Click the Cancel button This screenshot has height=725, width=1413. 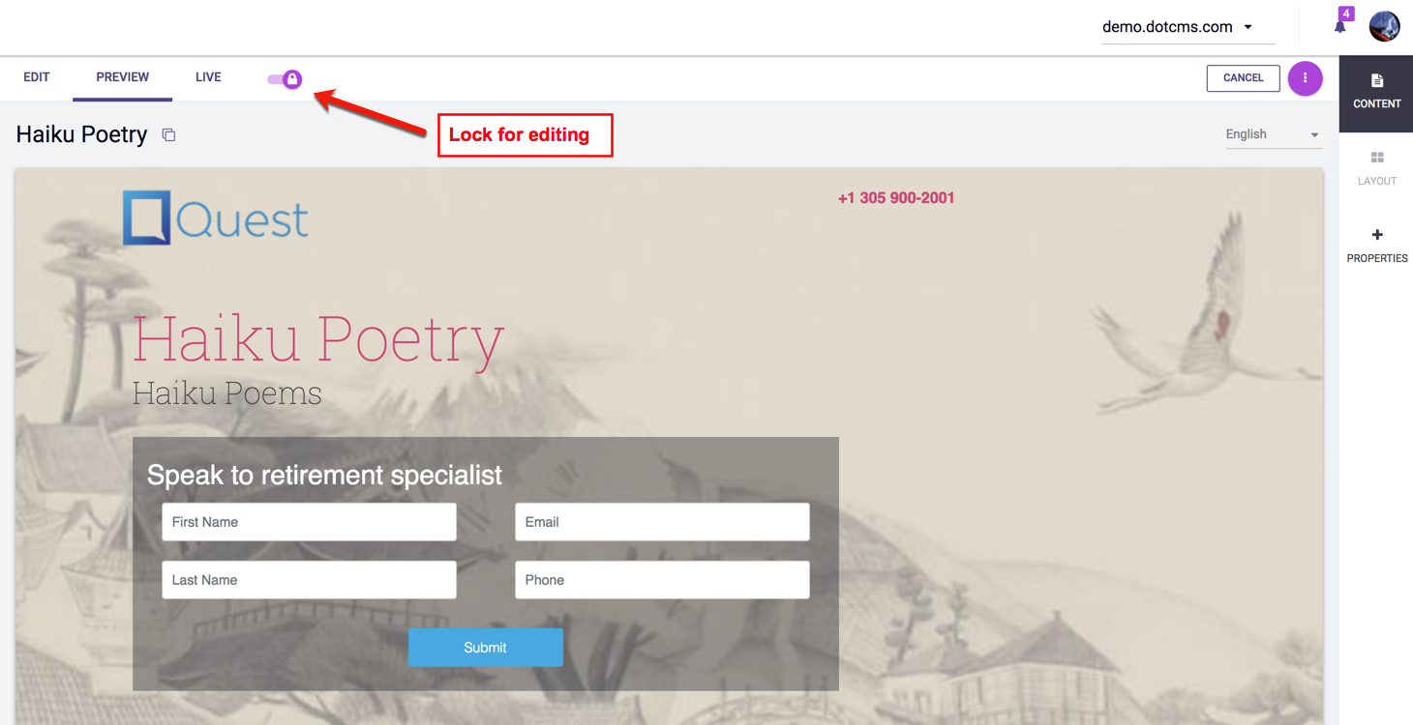pyautogui.click(x=1244, y=78)
